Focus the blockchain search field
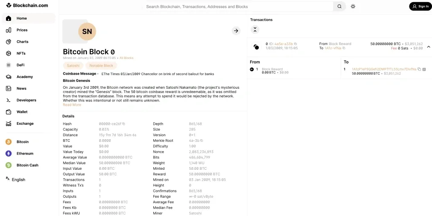432x216 pixels. click(238, 7)
